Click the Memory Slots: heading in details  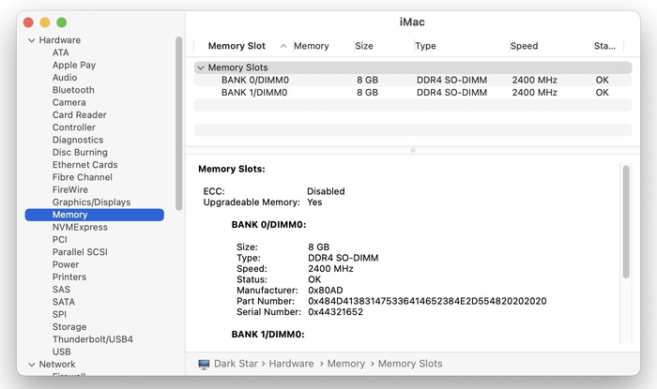point(231,169)
